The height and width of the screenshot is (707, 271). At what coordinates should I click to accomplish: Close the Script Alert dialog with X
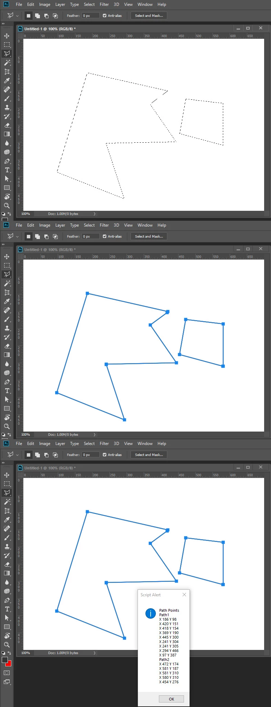click(184, 595)
